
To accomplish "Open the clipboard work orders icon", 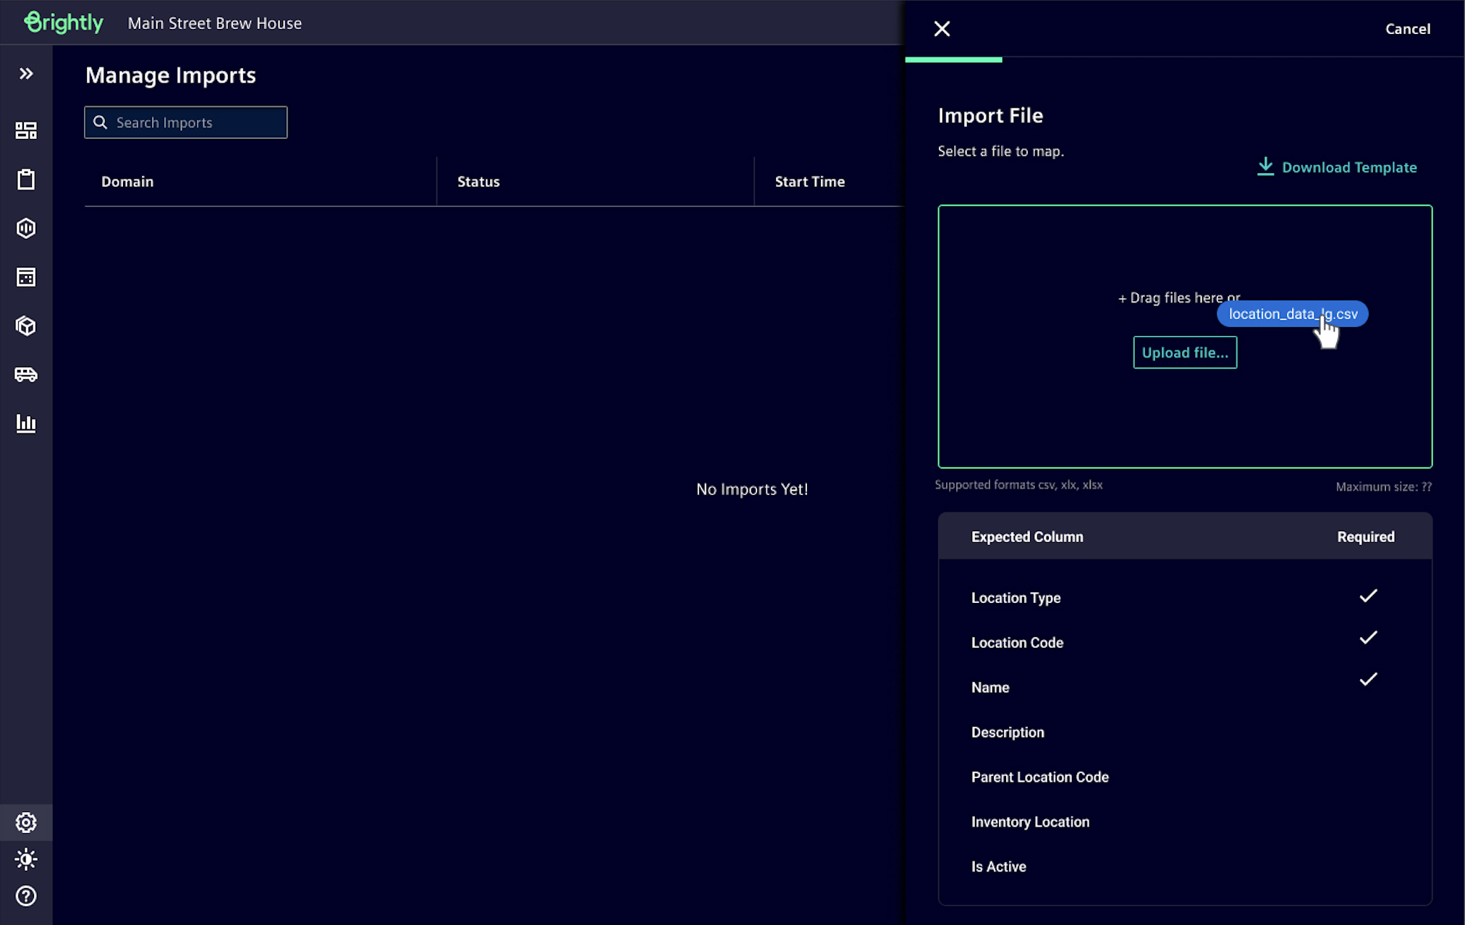I will click(26, 179).
